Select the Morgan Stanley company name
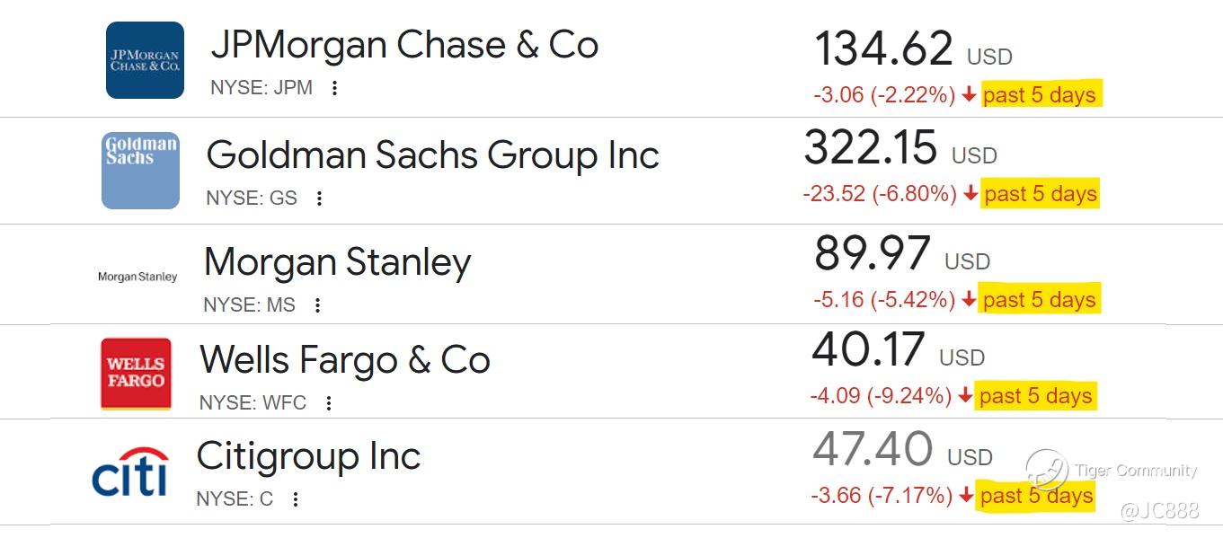The image size is (1223, 538). pos(337,262)
